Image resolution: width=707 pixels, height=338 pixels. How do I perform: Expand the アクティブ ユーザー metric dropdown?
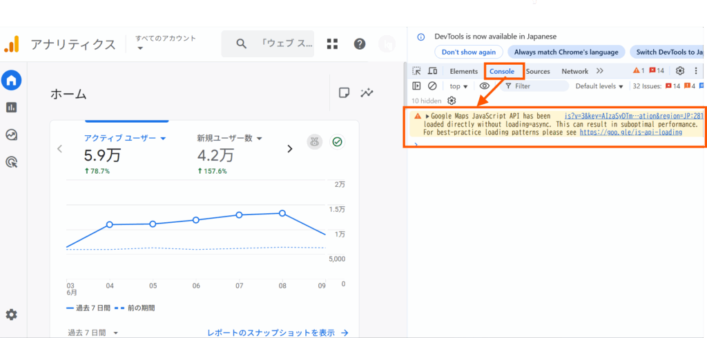(125, 138)
